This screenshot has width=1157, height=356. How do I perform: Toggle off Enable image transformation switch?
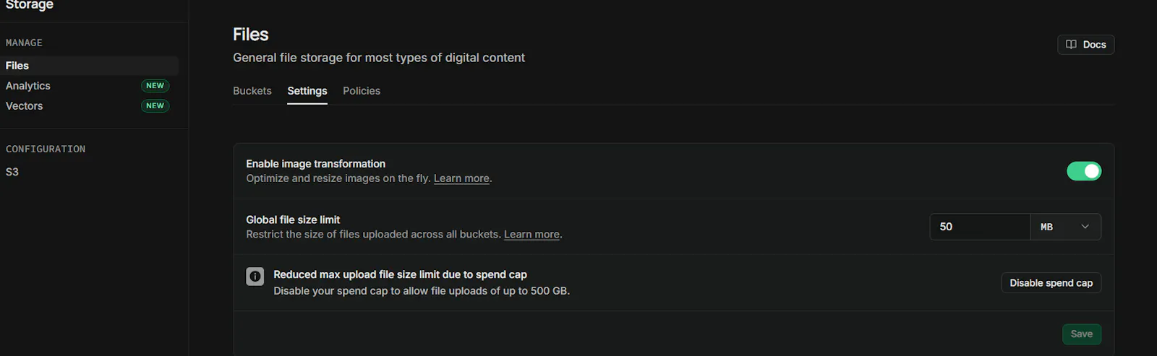[x=1084, y=171]
